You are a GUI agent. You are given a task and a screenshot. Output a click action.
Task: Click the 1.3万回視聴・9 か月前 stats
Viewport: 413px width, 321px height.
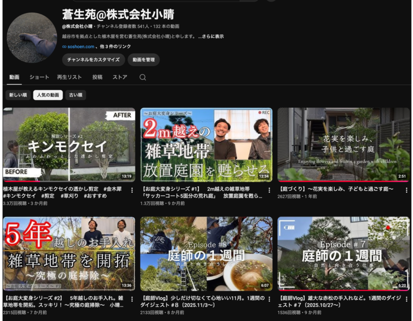pos(163,203)
